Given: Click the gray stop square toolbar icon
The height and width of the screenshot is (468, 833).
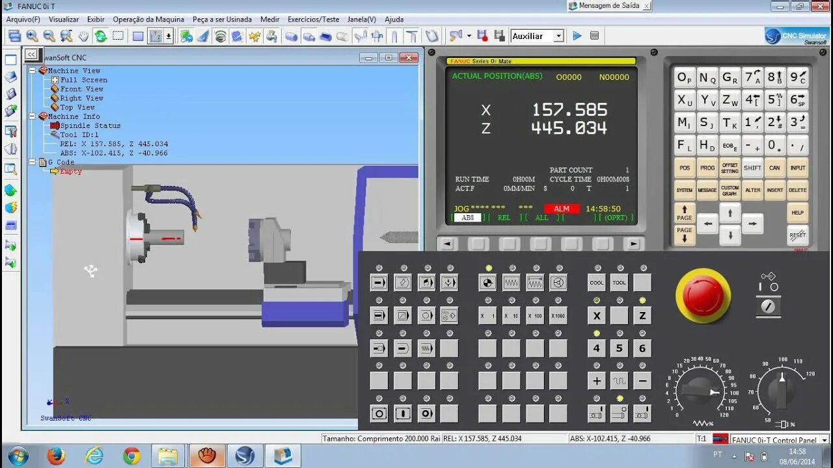Looking at the screenshot, I should (594, 36).
